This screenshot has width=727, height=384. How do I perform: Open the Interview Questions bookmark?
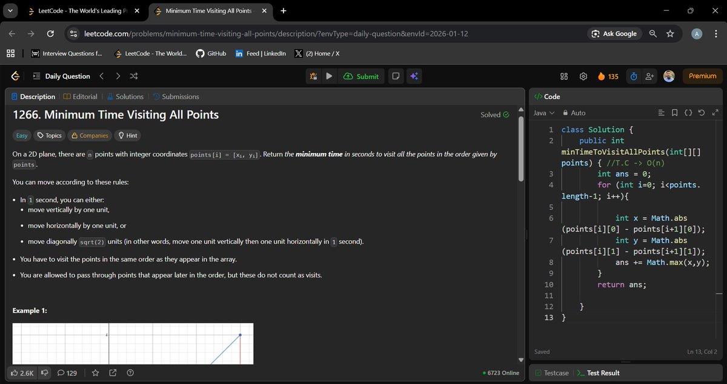pyautogui.click(x=67, y=53)
